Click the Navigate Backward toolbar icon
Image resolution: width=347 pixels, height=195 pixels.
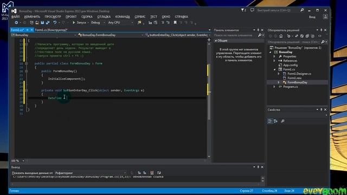pyautogui.click(x=16, y=23)
